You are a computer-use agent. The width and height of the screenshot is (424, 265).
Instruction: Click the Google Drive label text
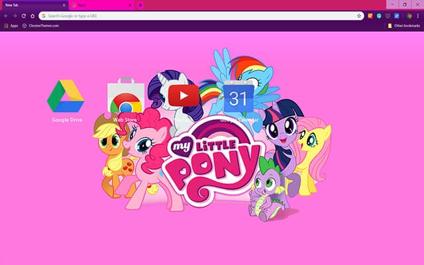[67, 120]
